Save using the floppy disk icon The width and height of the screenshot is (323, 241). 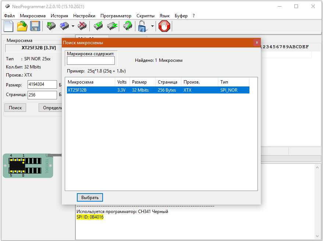pyautogui.click(x=35, y=26)
